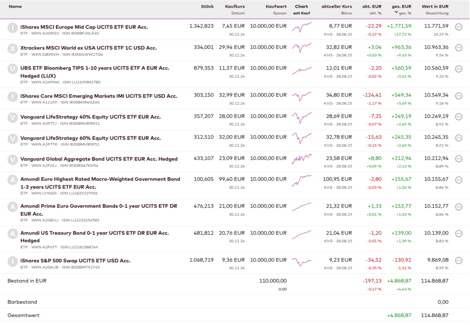470x326 pixels.
Task: Open options menu for Amundi Euro Highest Rated
Action: [459, 180]
